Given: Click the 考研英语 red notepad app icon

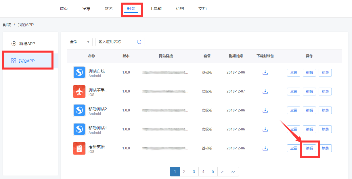Looking at the screenshot, I should pyautogui.click(x=79, y=148).
